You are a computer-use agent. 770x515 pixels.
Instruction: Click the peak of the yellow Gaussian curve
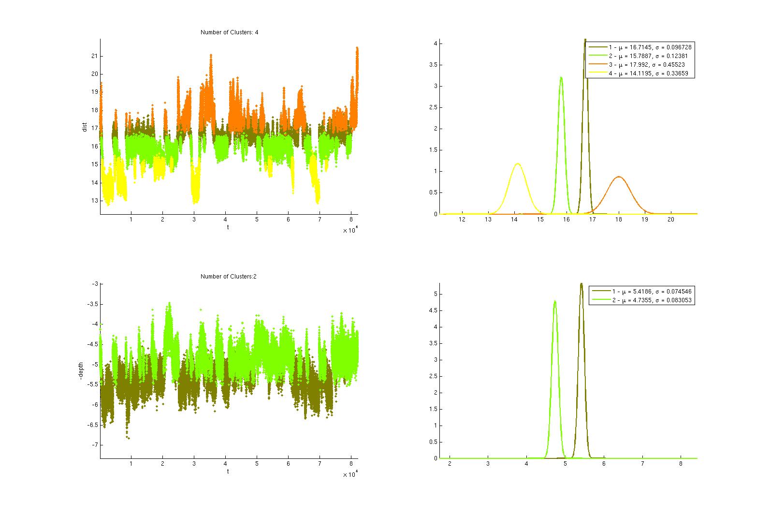pyautogui.click(x=518, y=164)
